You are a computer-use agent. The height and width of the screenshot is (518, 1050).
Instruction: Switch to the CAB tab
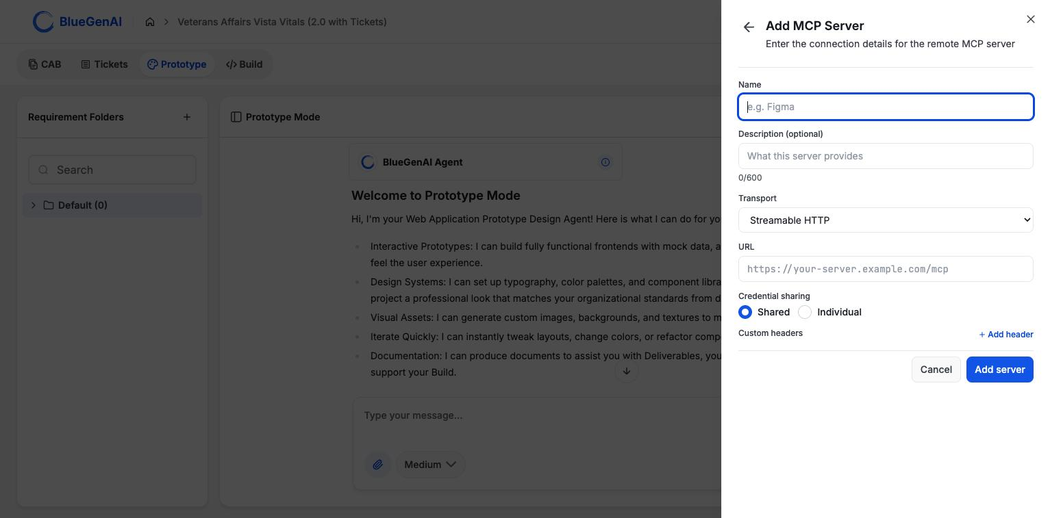pyautogui.click(x=45, y=64)
